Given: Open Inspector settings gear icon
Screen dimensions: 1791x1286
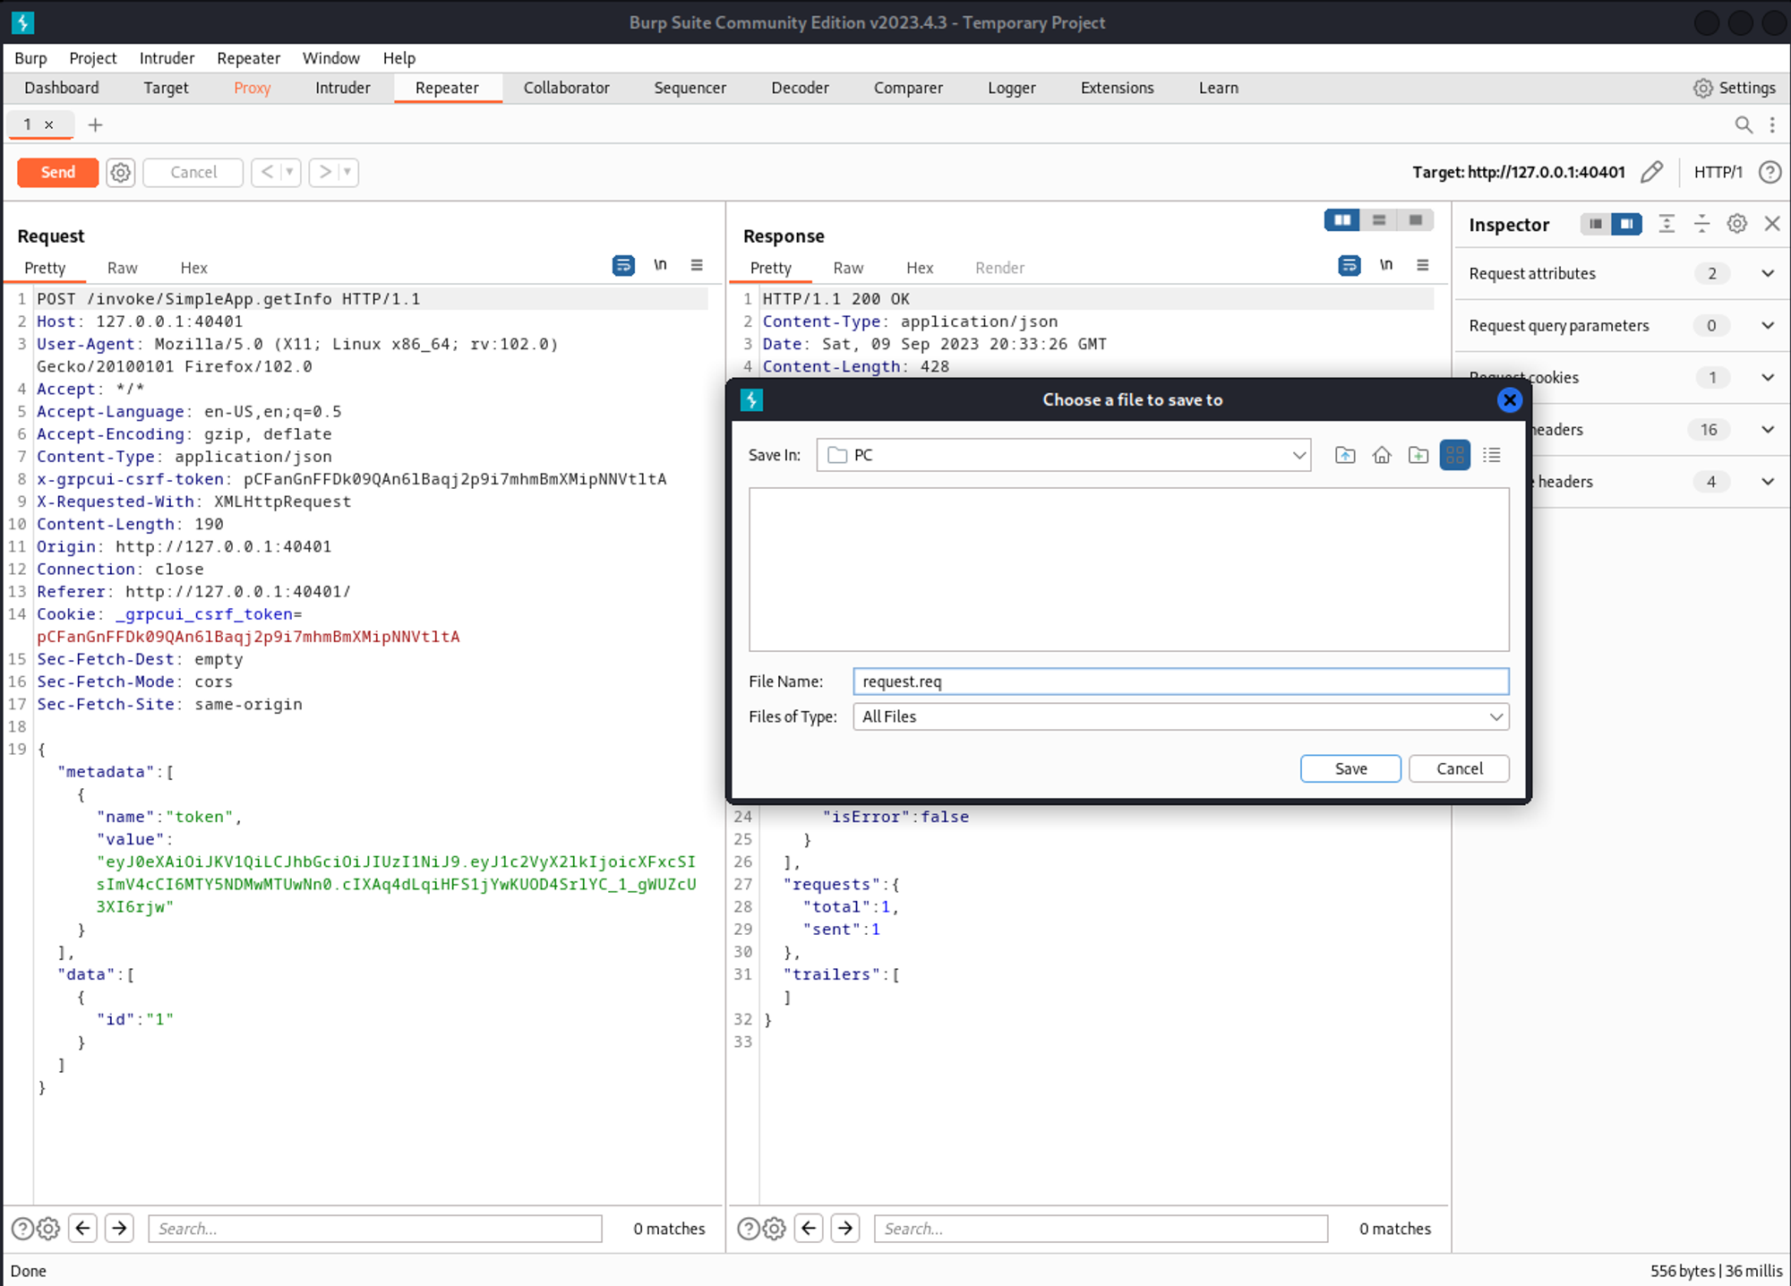Looking at the screenshot, I should (1737, 224).
